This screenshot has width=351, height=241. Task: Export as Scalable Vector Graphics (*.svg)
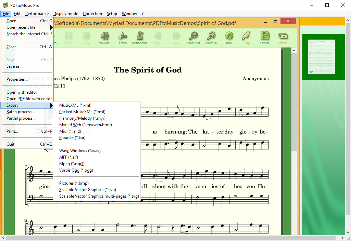pos(97,189)
